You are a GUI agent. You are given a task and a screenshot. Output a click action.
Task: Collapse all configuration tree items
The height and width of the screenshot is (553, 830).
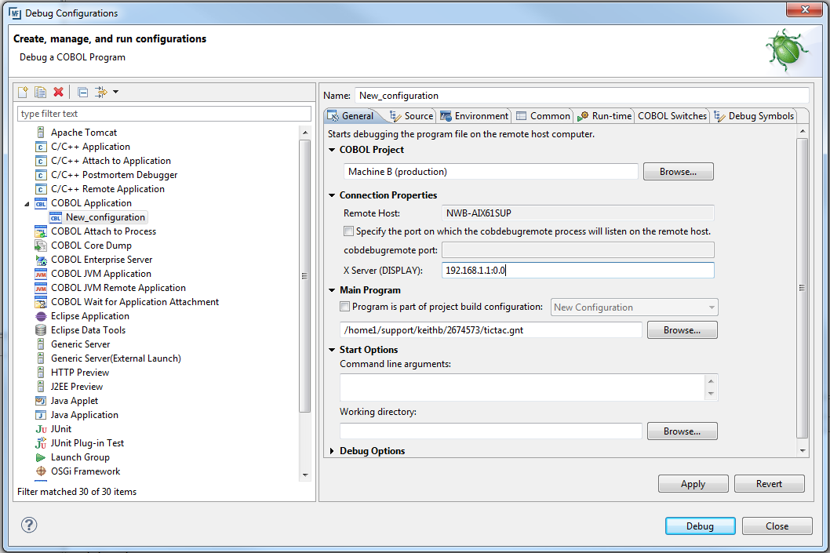coord(83,93)
